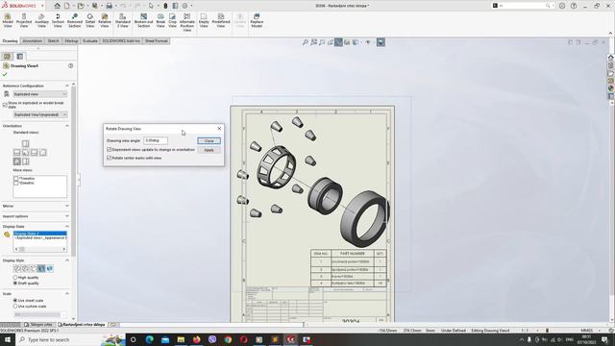Open the Options gear icon
The image size is (615, 346).
click(185, 6)
